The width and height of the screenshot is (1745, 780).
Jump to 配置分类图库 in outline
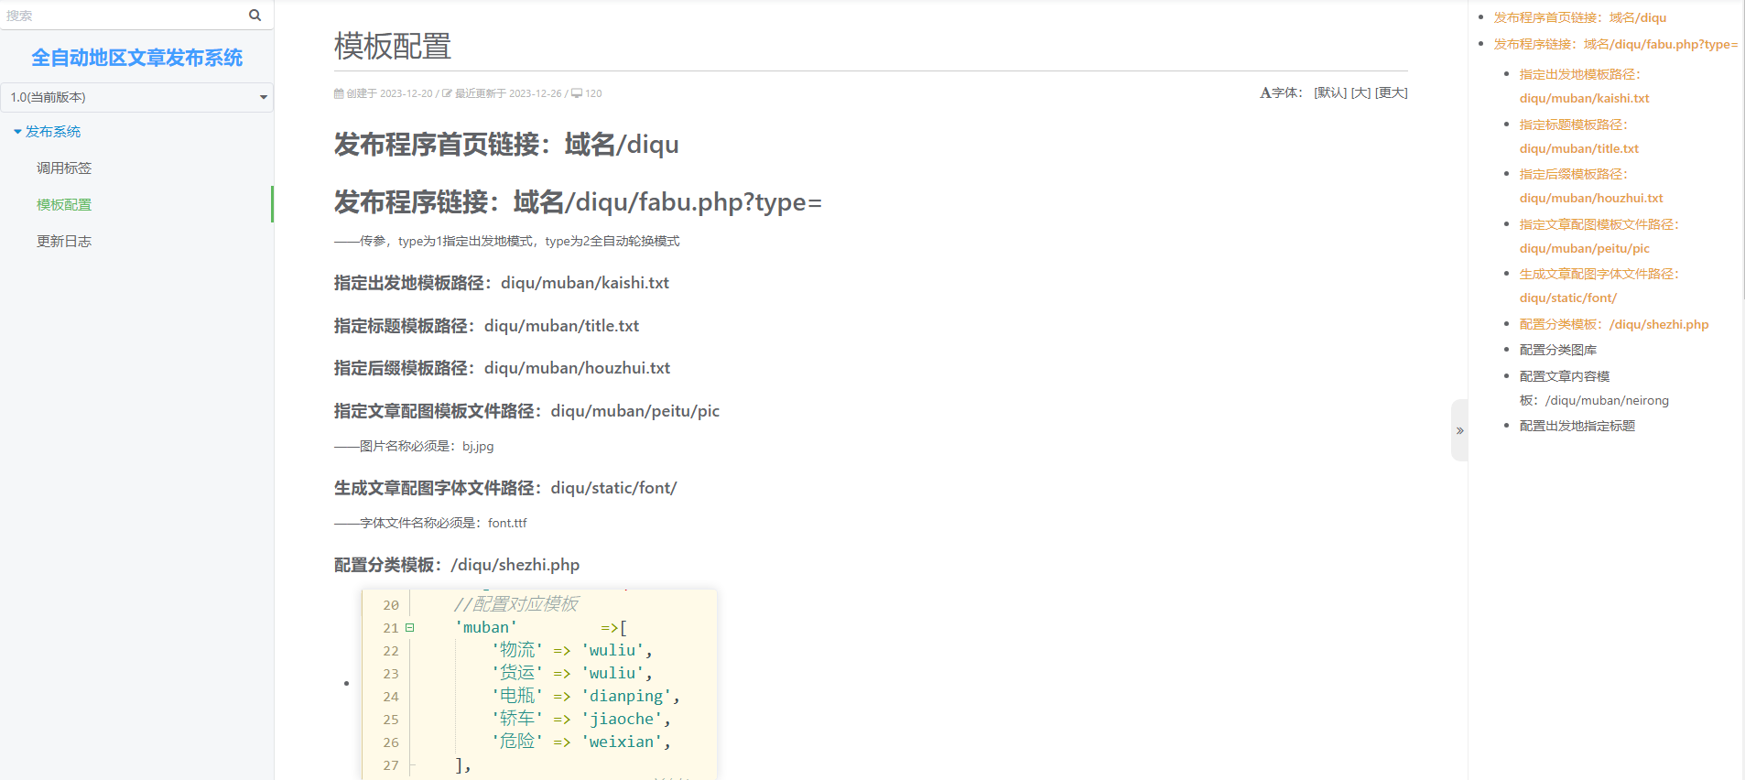click(x=1557, y=350)
